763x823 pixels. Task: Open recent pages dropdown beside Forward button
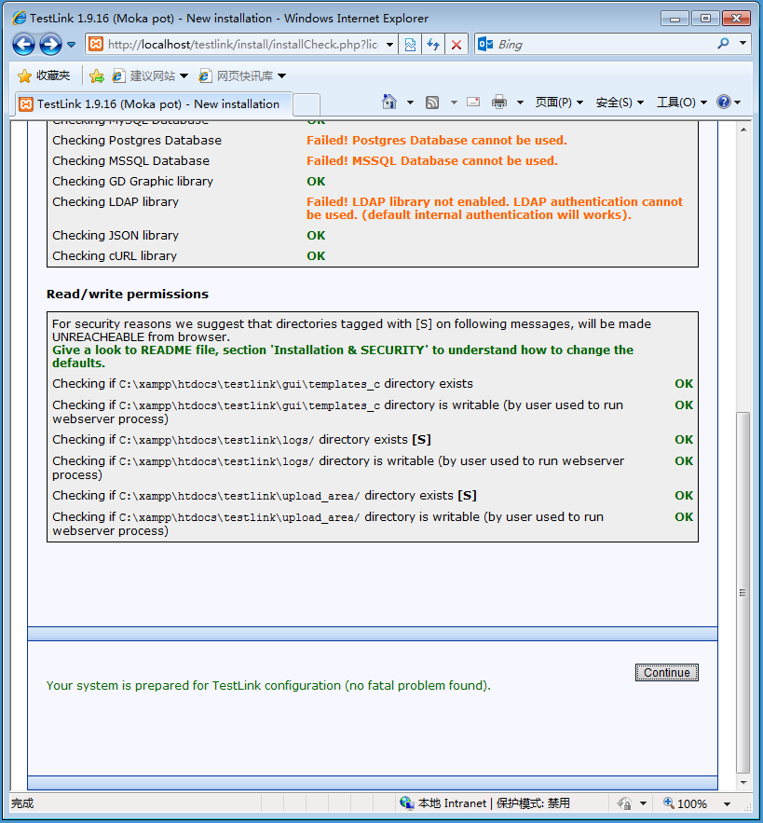(x=72, y=45)
